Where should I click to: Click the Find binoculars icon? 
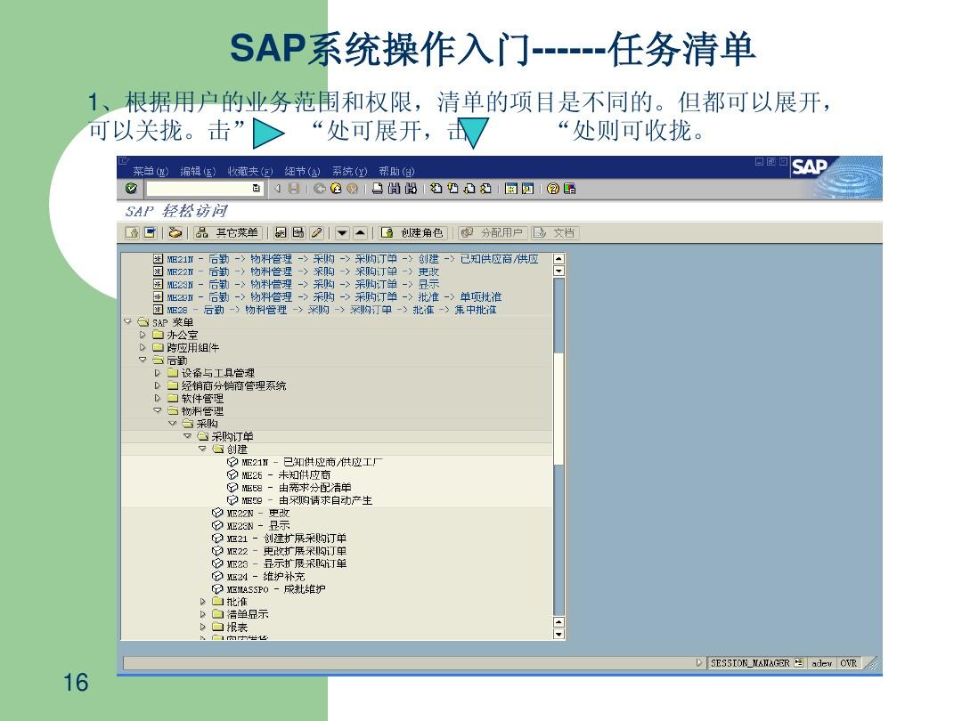(x=394, y=189)
